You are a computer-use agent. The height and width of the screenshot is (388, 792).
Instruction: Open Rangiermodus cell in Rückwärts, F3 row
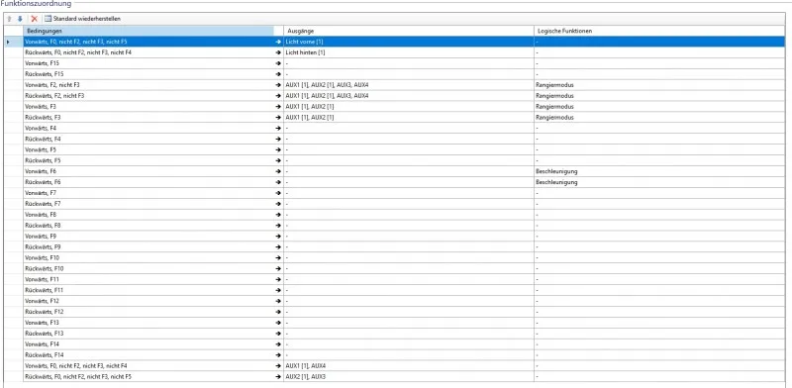[659, 117]
